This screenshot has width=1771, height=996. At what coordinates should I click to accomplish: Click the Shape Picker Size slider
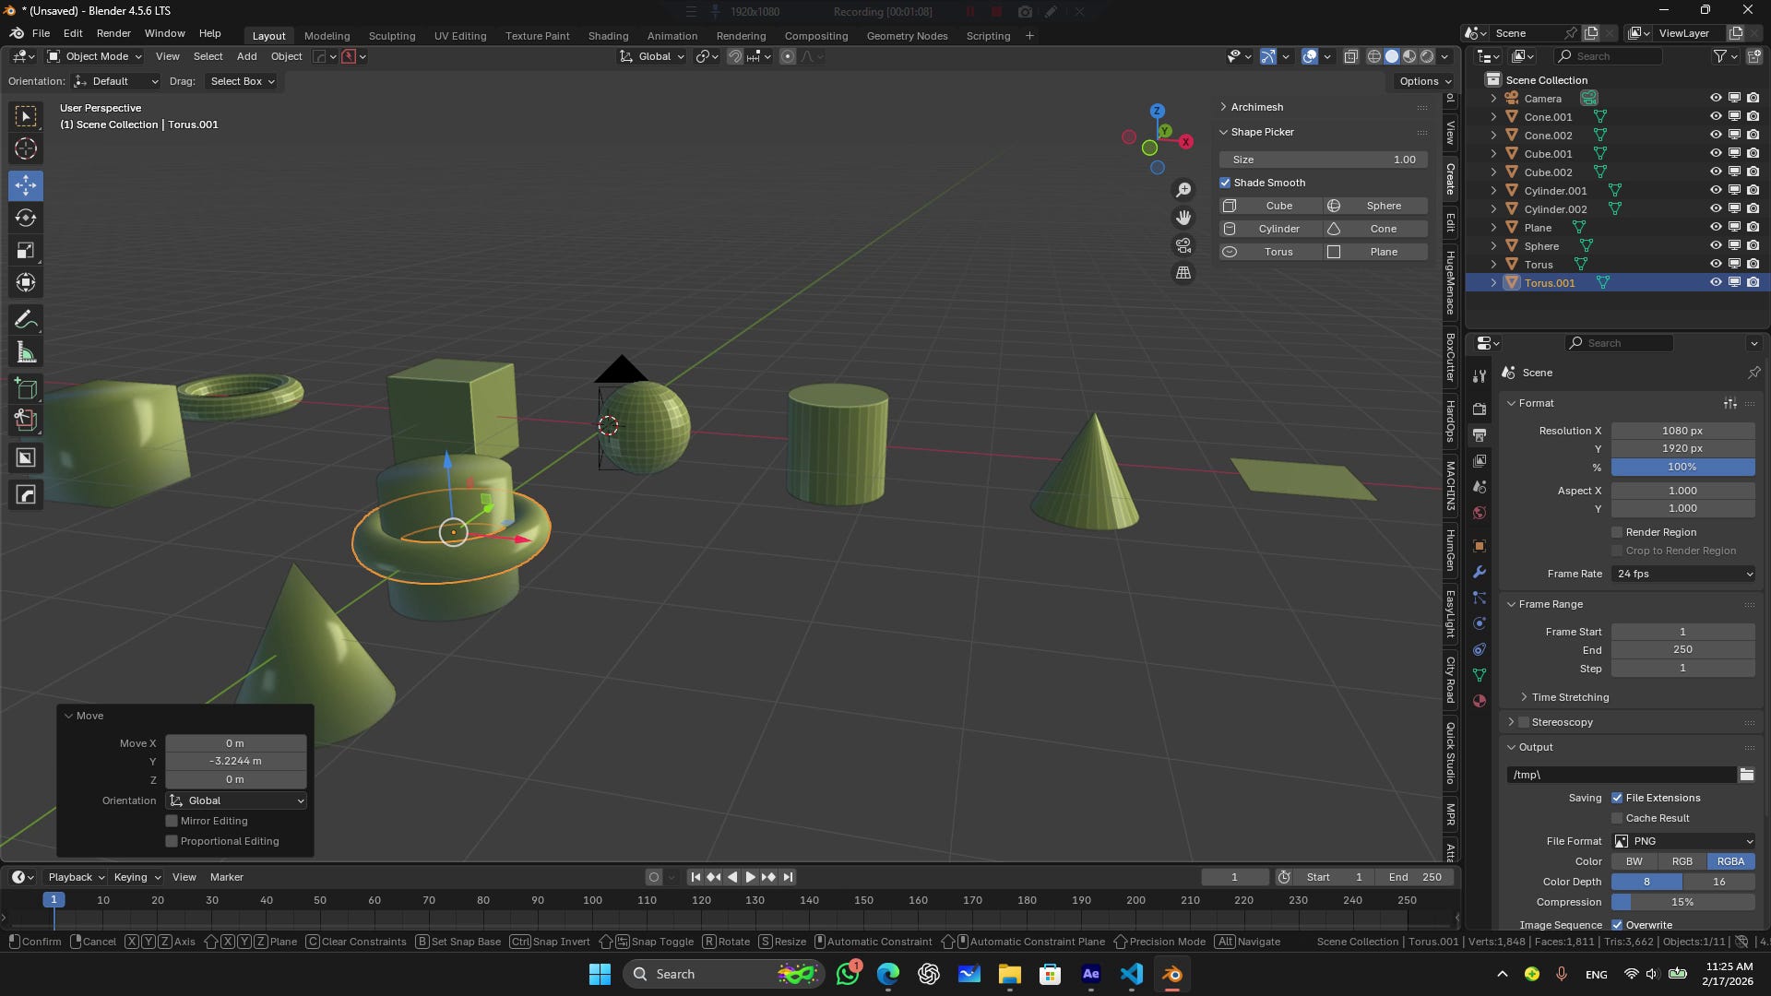(x=1324, y=160)
